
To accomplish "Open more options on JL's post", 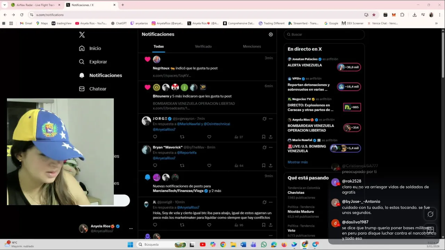I will (270, 202).
